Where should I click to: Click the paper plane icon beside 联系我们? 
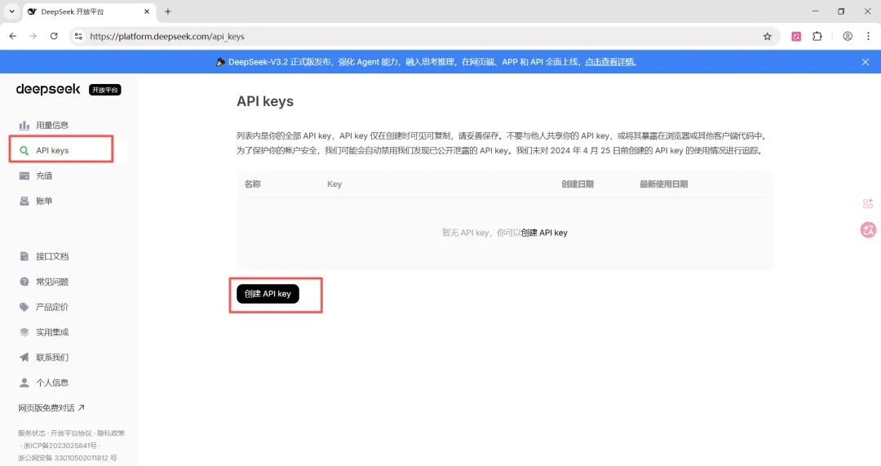click(24, 357)
